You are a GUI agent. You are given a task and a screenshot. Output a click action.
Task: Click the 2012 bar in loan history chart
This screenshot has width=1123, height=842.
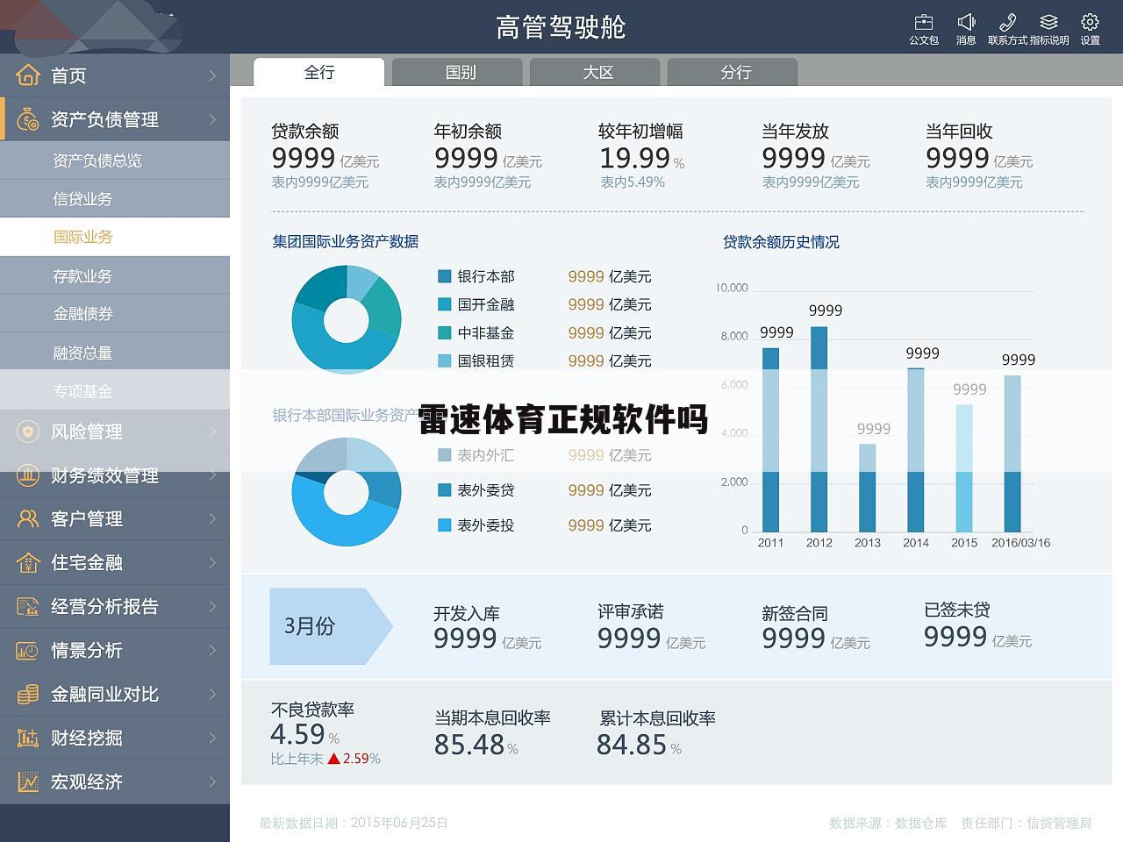(x=819, y=429)
